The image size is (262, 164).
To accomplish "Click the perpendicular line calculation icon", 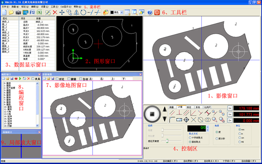I will click(x=179, y=113).
